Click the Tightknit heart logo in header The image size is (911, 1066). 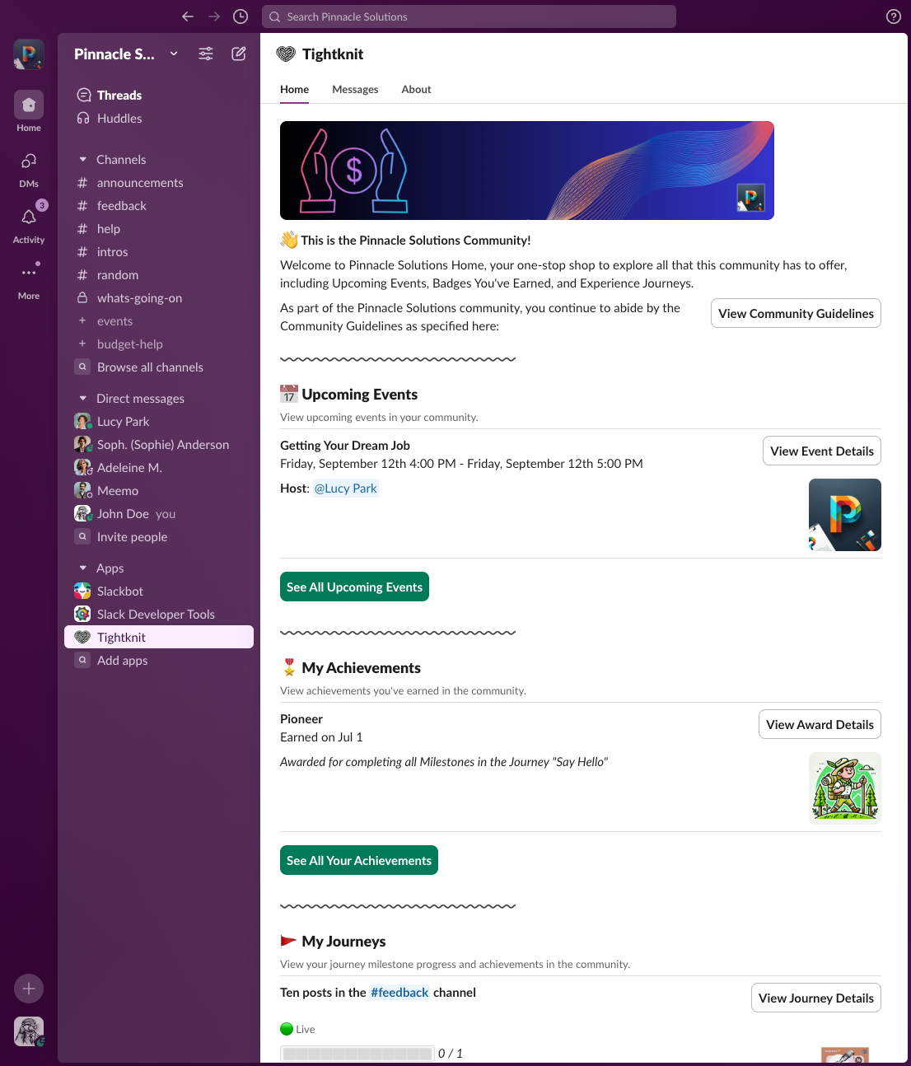pos(286,54)
